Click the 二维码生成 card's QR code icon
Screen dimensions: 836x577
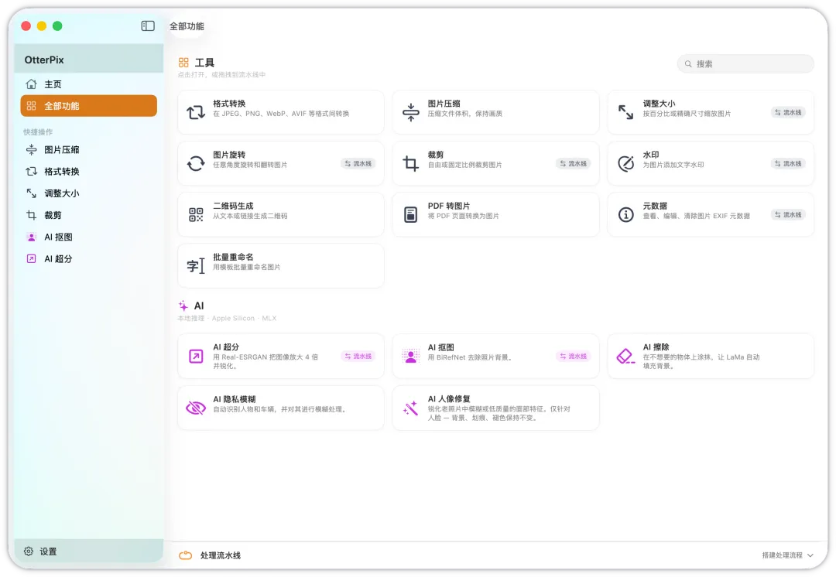tap(196, 215)
